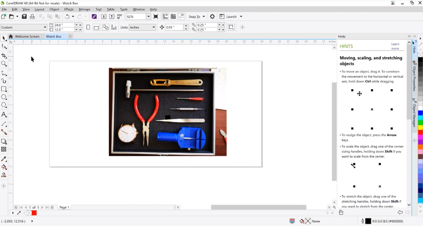Select the Crop tool
This screenshot has height=226, width=423.
(x=4, y=56)
